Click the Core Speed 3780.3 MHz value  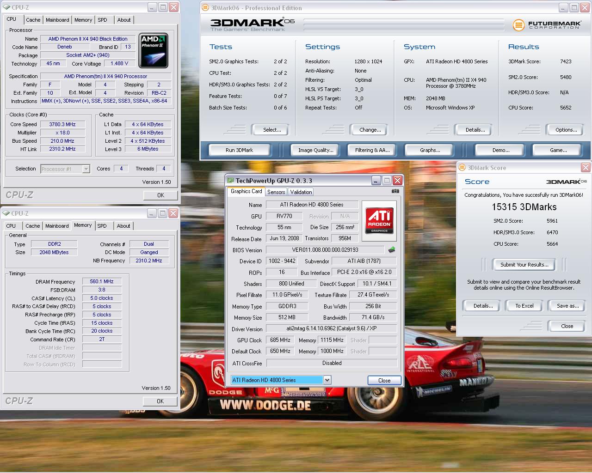click(62, 124)
